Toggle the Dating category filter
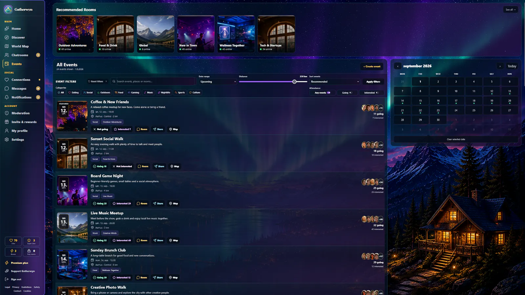The height and width of the screenshot is (295, 525). point(73,92)
